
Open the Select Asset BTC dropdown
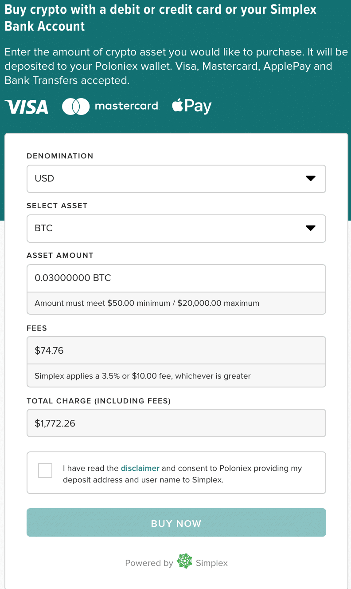176,229
